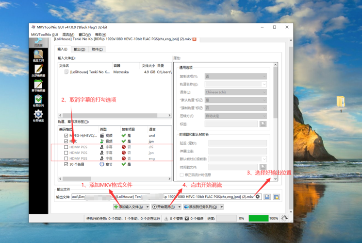The height and width of the screenshot is (243, 362).
Task: Switch to the 输出(O) tab
Action: pyautogui.click(x=80, y=49)
